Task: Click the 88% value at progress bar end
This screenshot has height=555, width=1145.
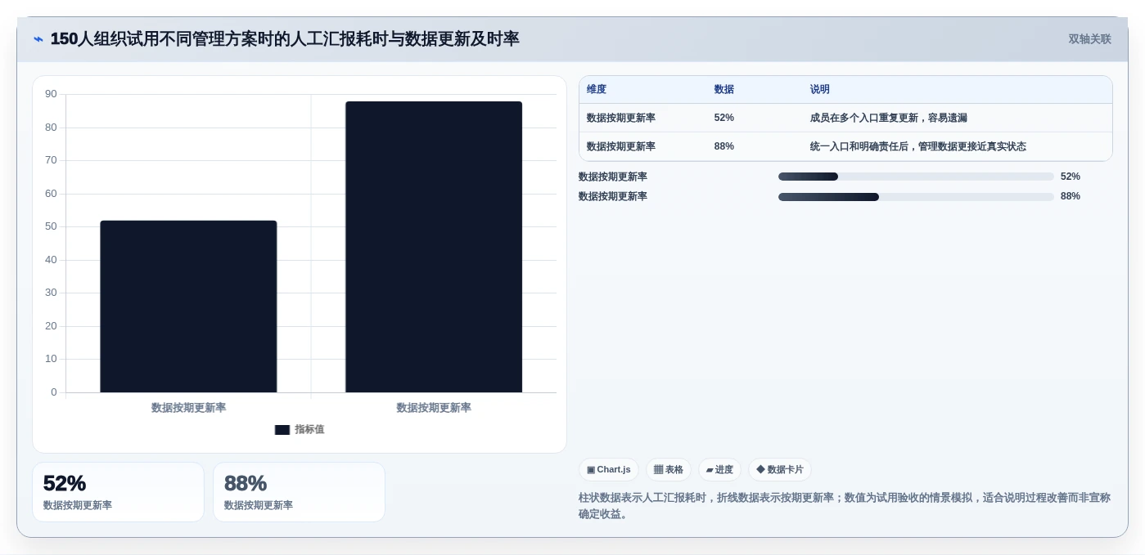Action: point(1071,196)
